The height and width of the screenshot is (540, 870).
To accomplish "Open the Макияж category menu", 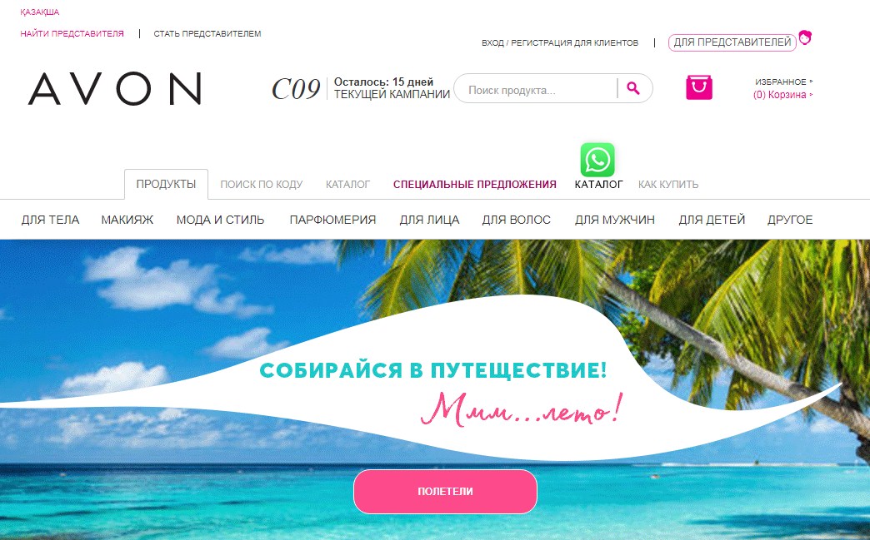I will (x=127, y=220).
